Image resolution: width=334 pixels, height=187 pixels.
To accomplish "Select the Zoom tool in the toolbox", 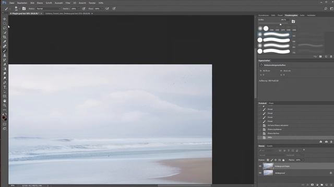I will pos(5,105).
